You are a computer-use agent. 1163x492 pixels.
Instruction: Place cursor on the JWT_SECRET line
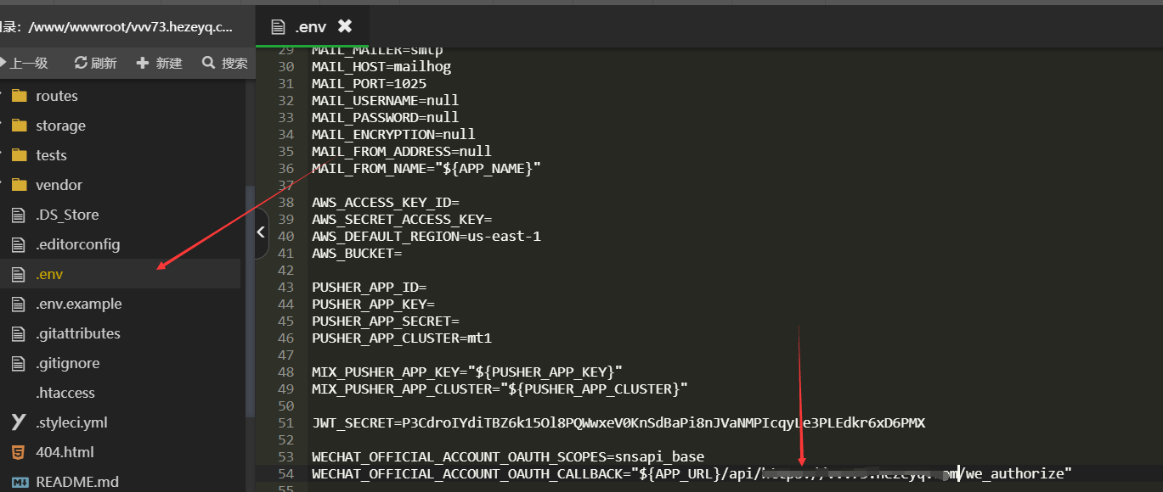point(618,422)
